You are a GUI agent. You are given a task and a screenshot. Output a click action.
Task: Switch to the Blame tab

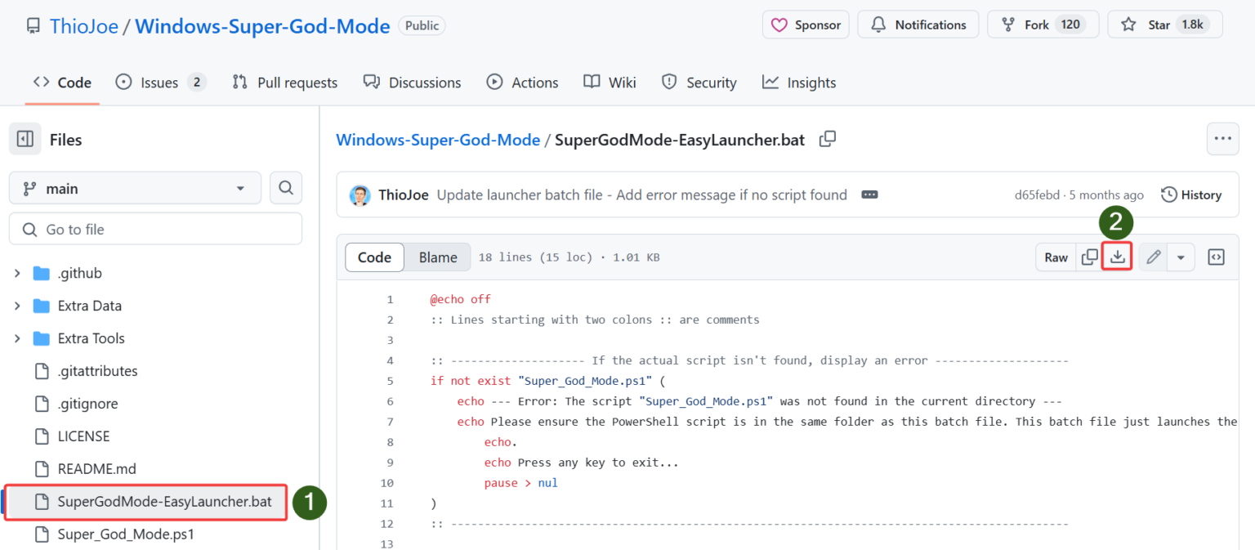coord(437,257)
